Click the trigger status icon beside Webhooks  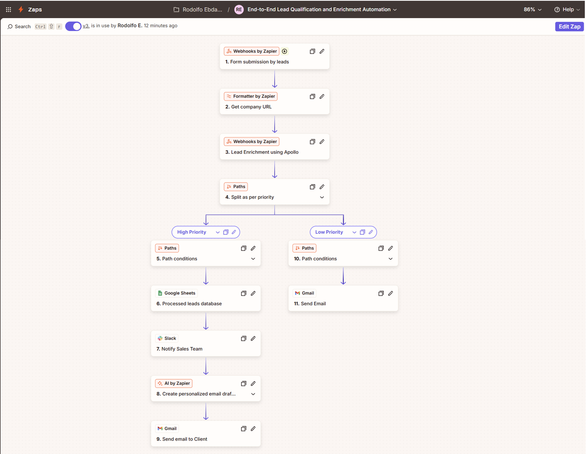284,51
